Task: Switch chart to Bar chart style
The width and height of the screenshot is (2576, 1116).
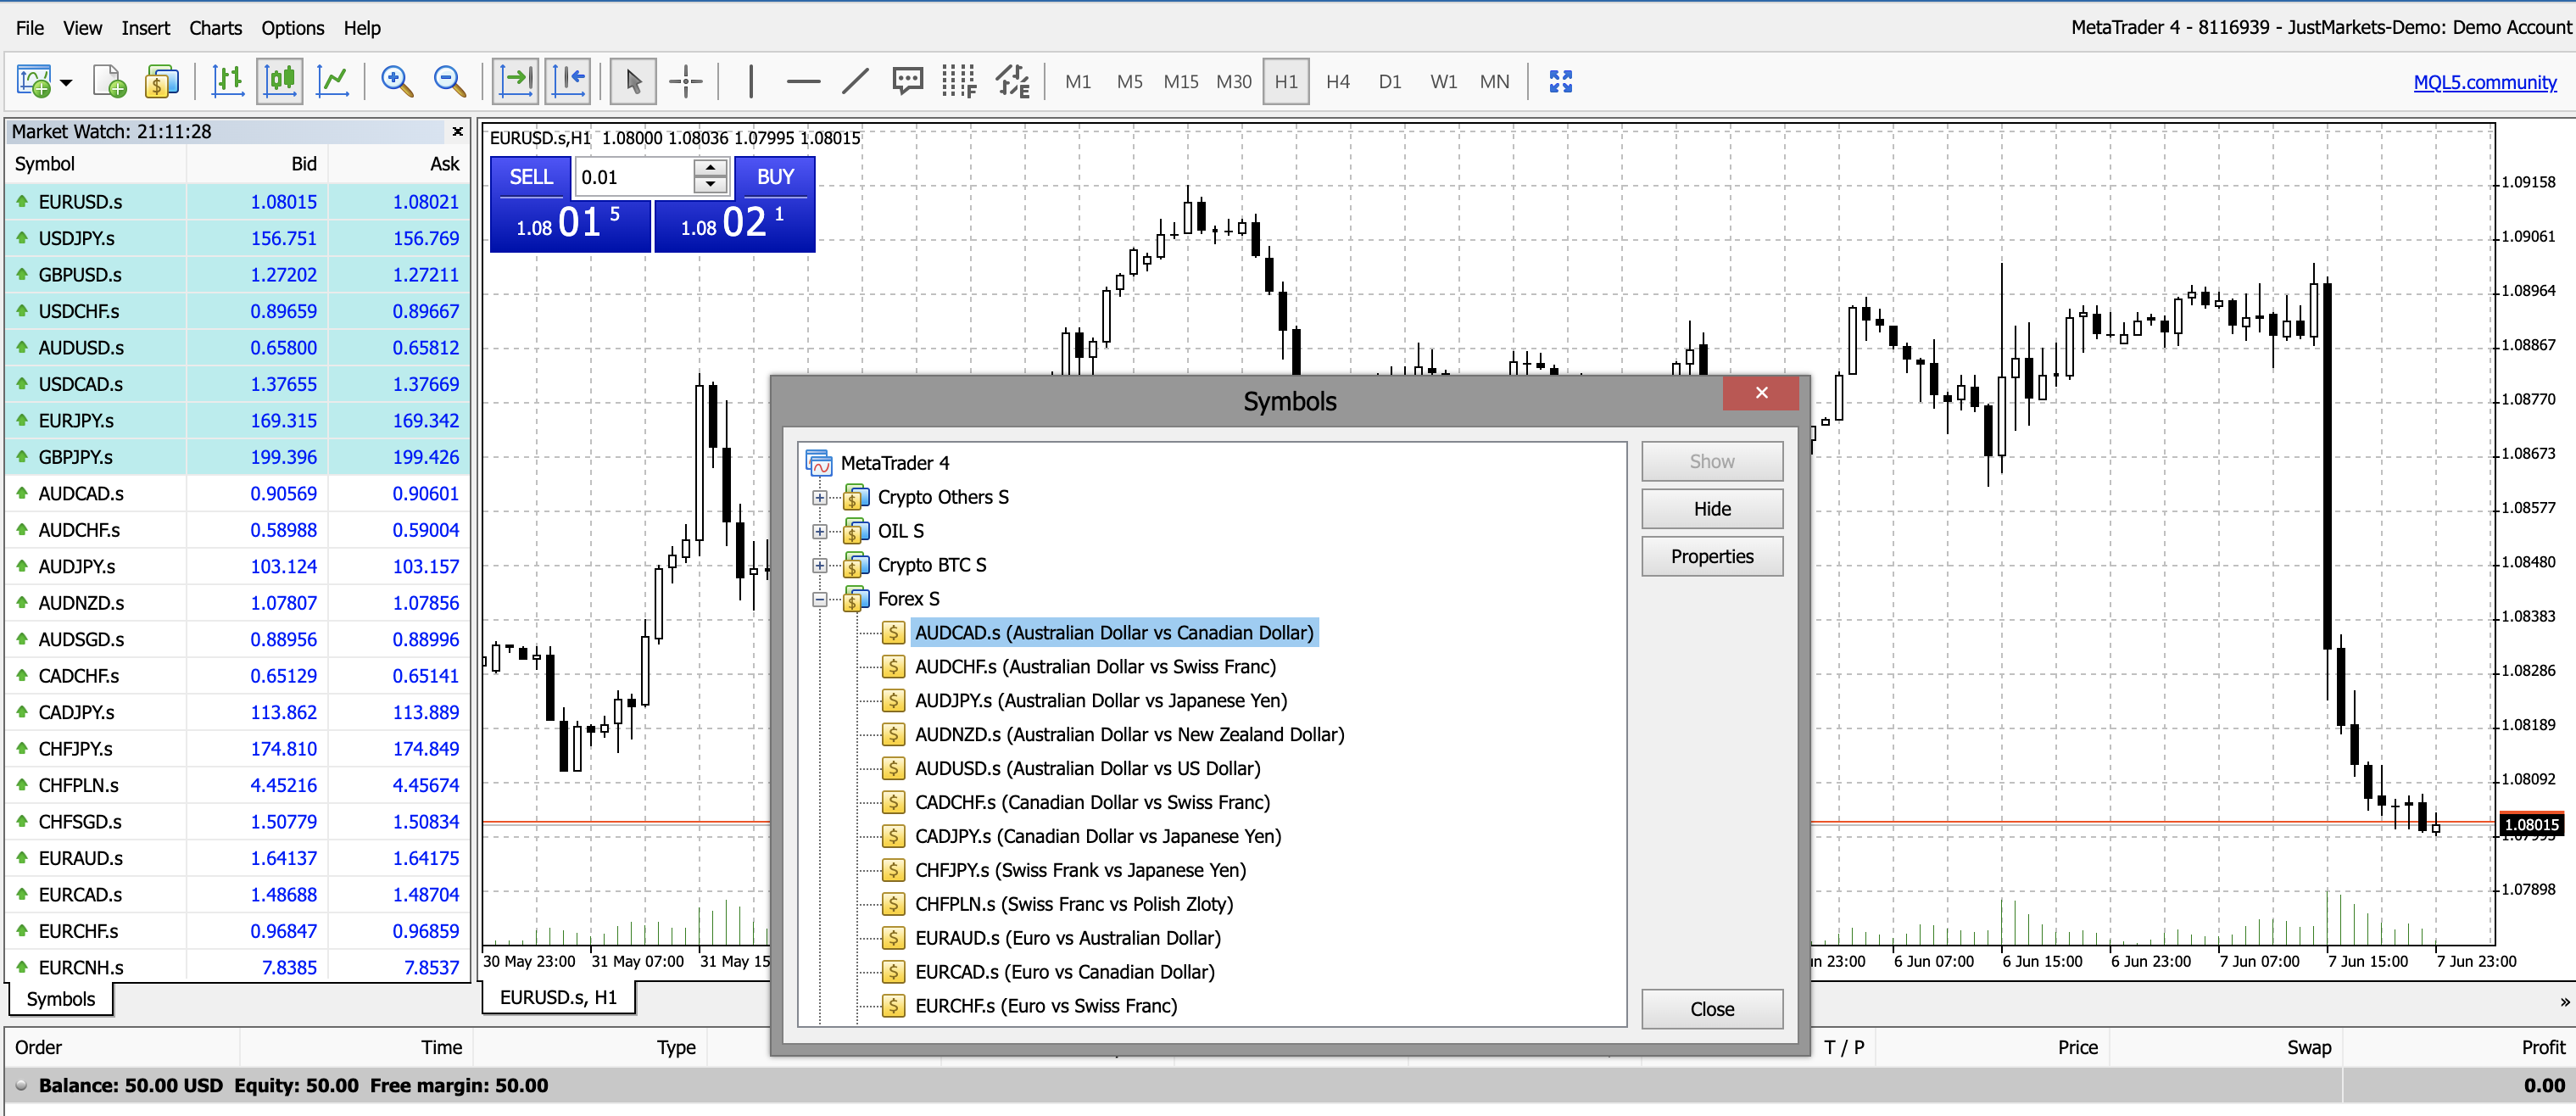Action: pyautogui.click(x=228, y=82)
